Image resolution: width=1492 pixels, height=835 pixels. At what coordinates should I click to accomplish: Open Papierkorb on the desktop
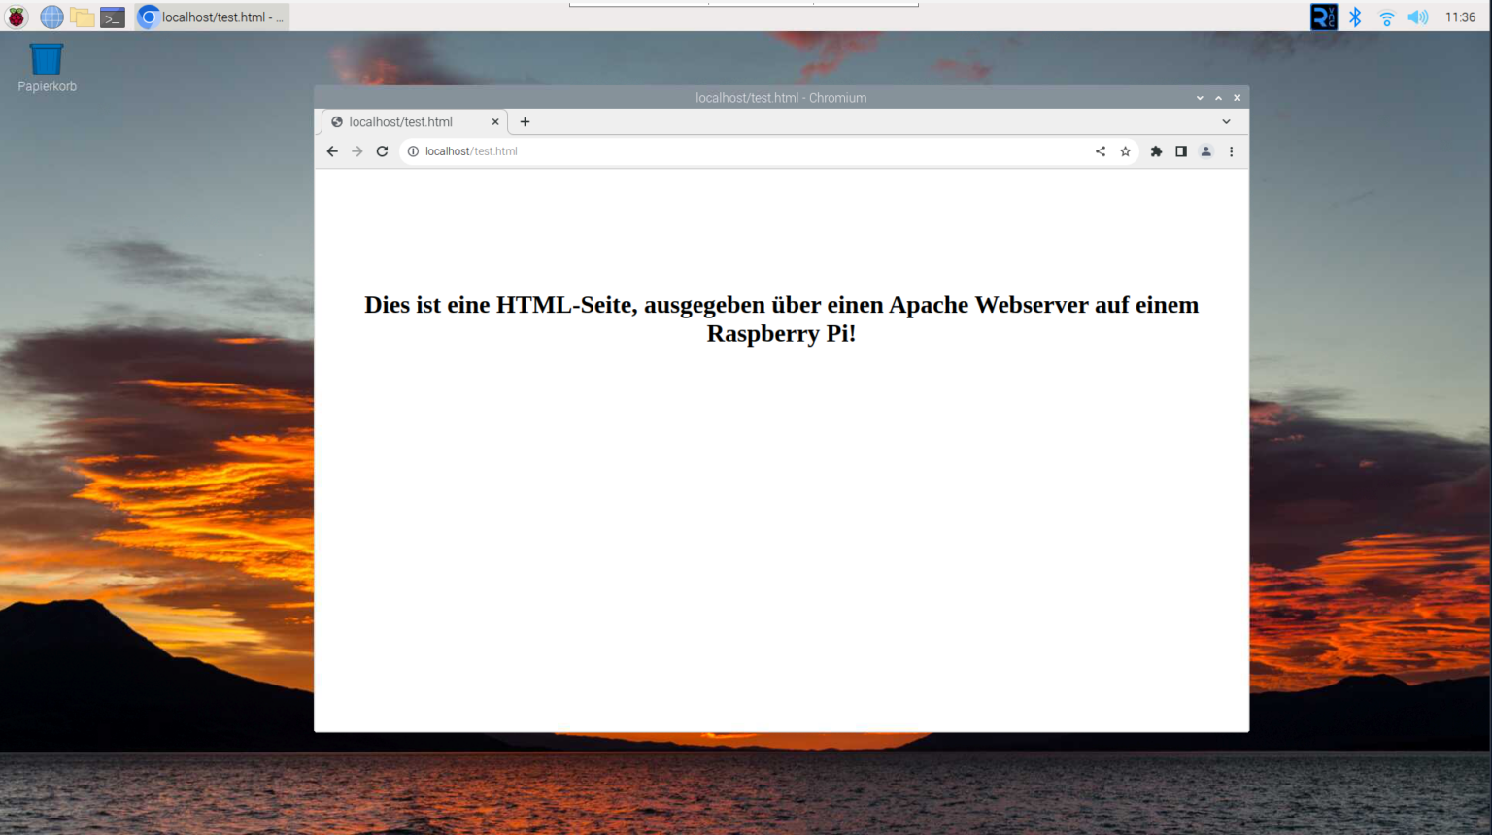coord(46,60)
